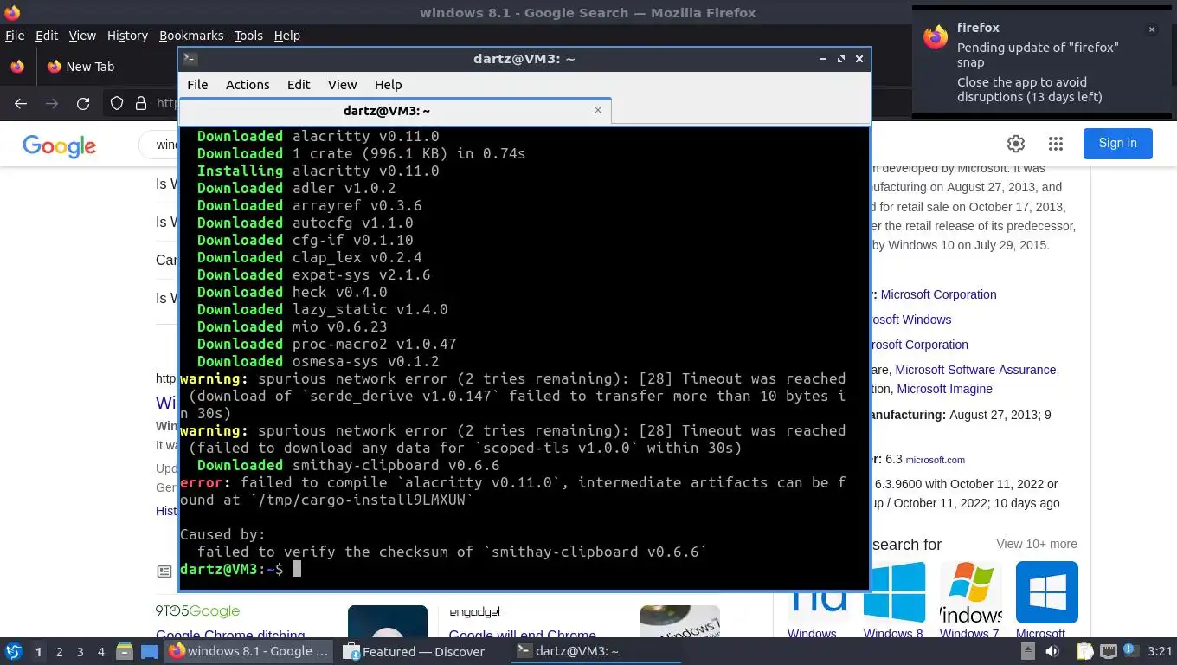
Task: Click the Google logo
Action: pyautogui.click(x=59, y=145)
